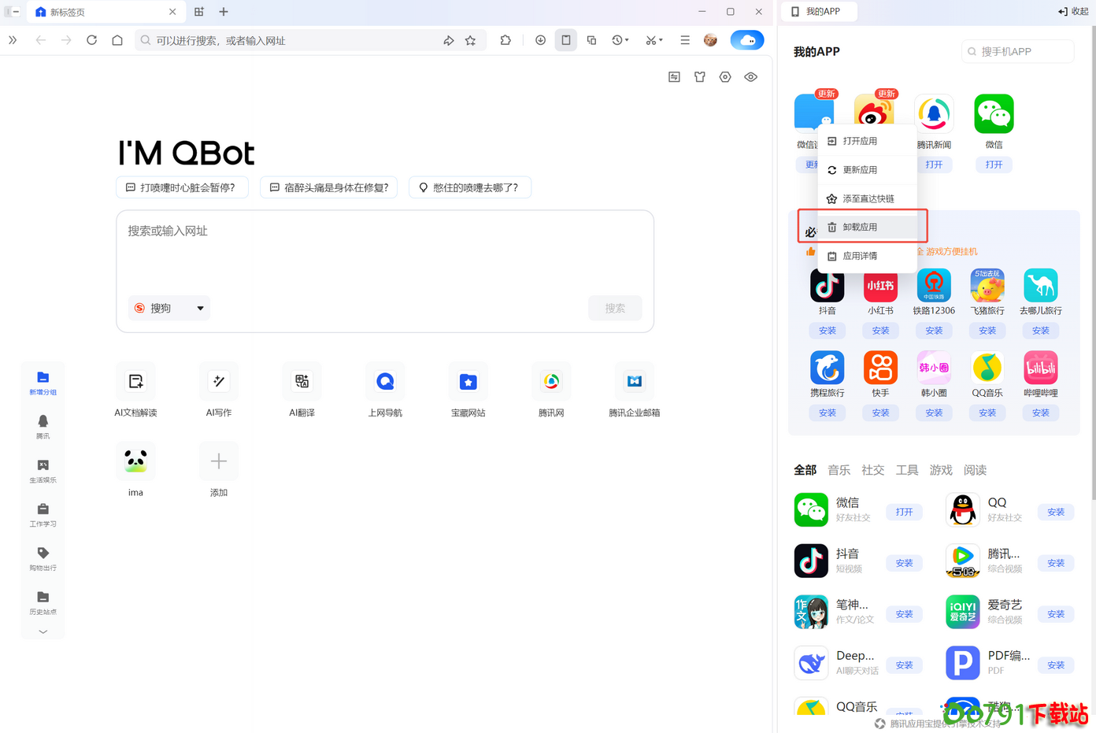Select the 腾讯 group in left sidebar
This screenshot has height=733, width=1096.
pyautogui.click(x=43, y=428)
